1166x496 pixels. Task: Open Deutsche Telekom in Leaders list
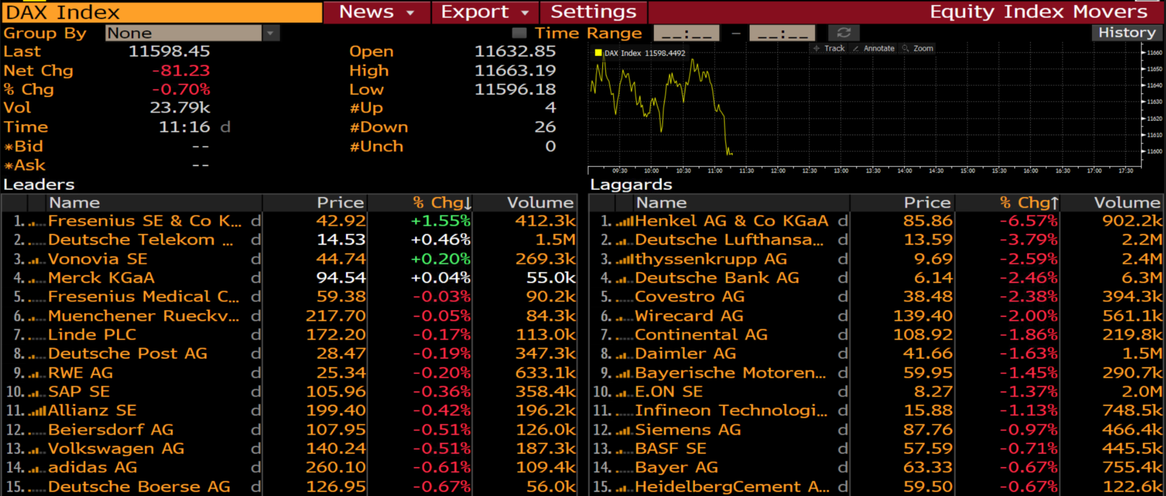[140, 240]
